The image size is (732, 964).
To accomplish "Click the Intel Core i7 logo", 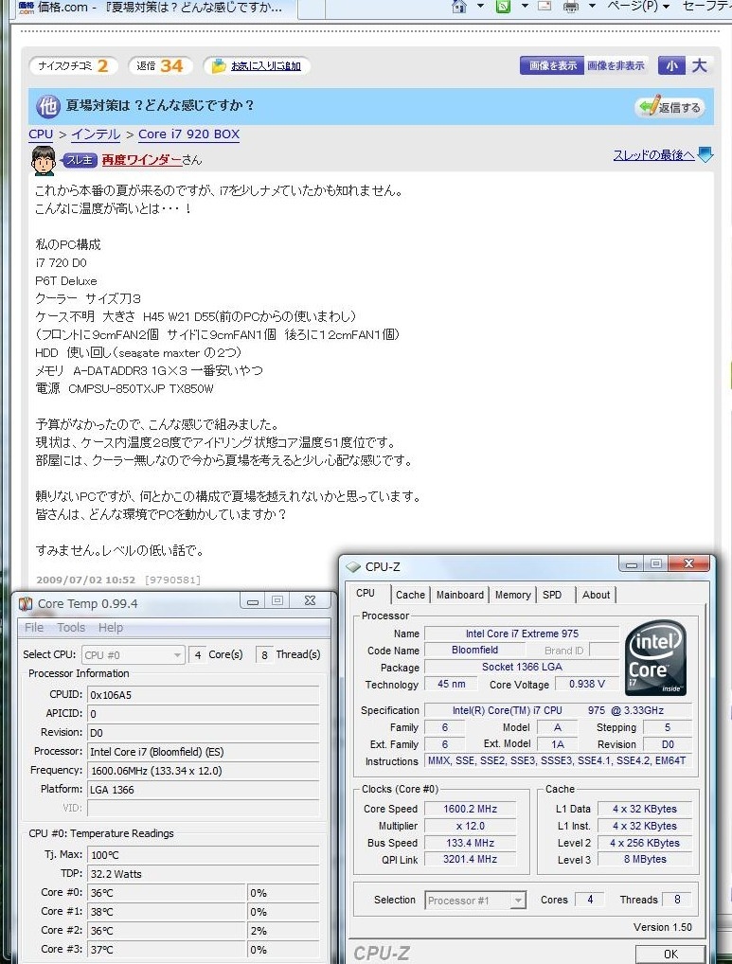I will [656, 658].
